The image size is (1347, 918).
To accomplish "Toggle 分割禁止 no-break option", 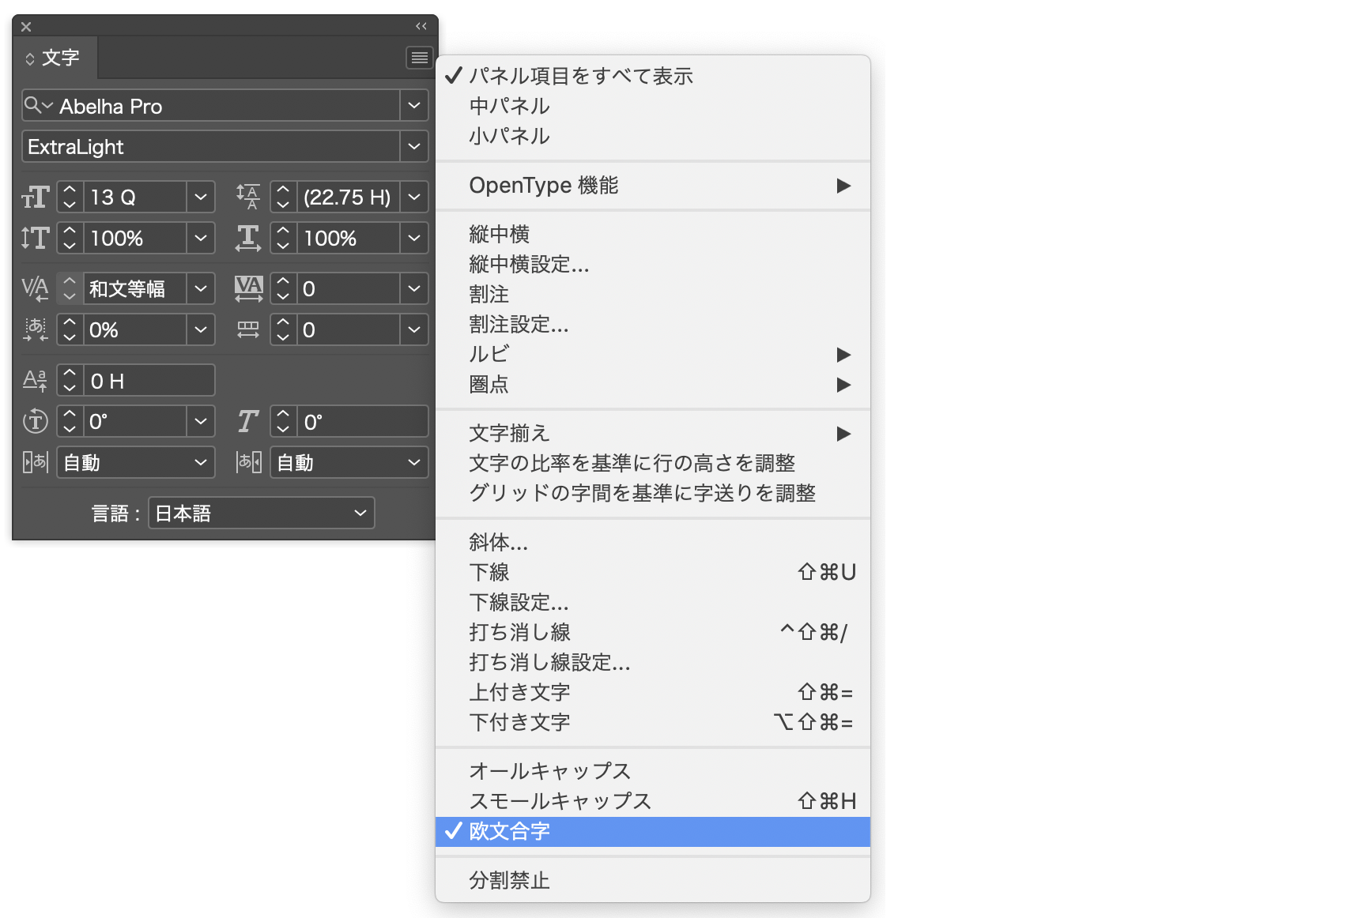I will (x=509, y=880).
